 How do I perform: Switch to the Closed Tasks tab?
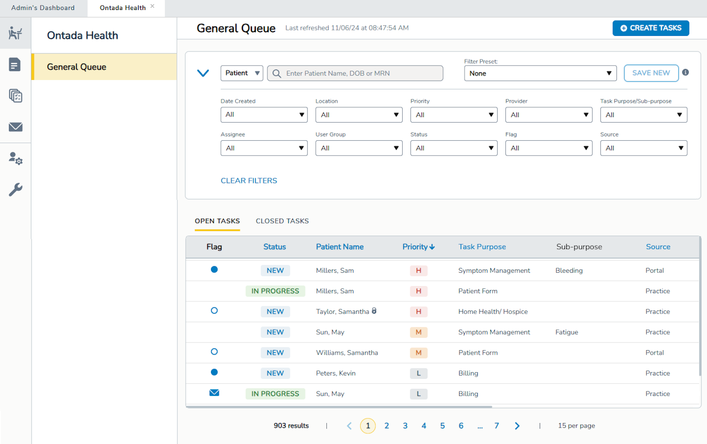(282, 221)
